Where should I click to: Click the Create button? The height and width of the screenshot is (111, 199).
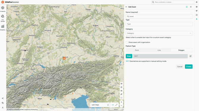[189, 67]
